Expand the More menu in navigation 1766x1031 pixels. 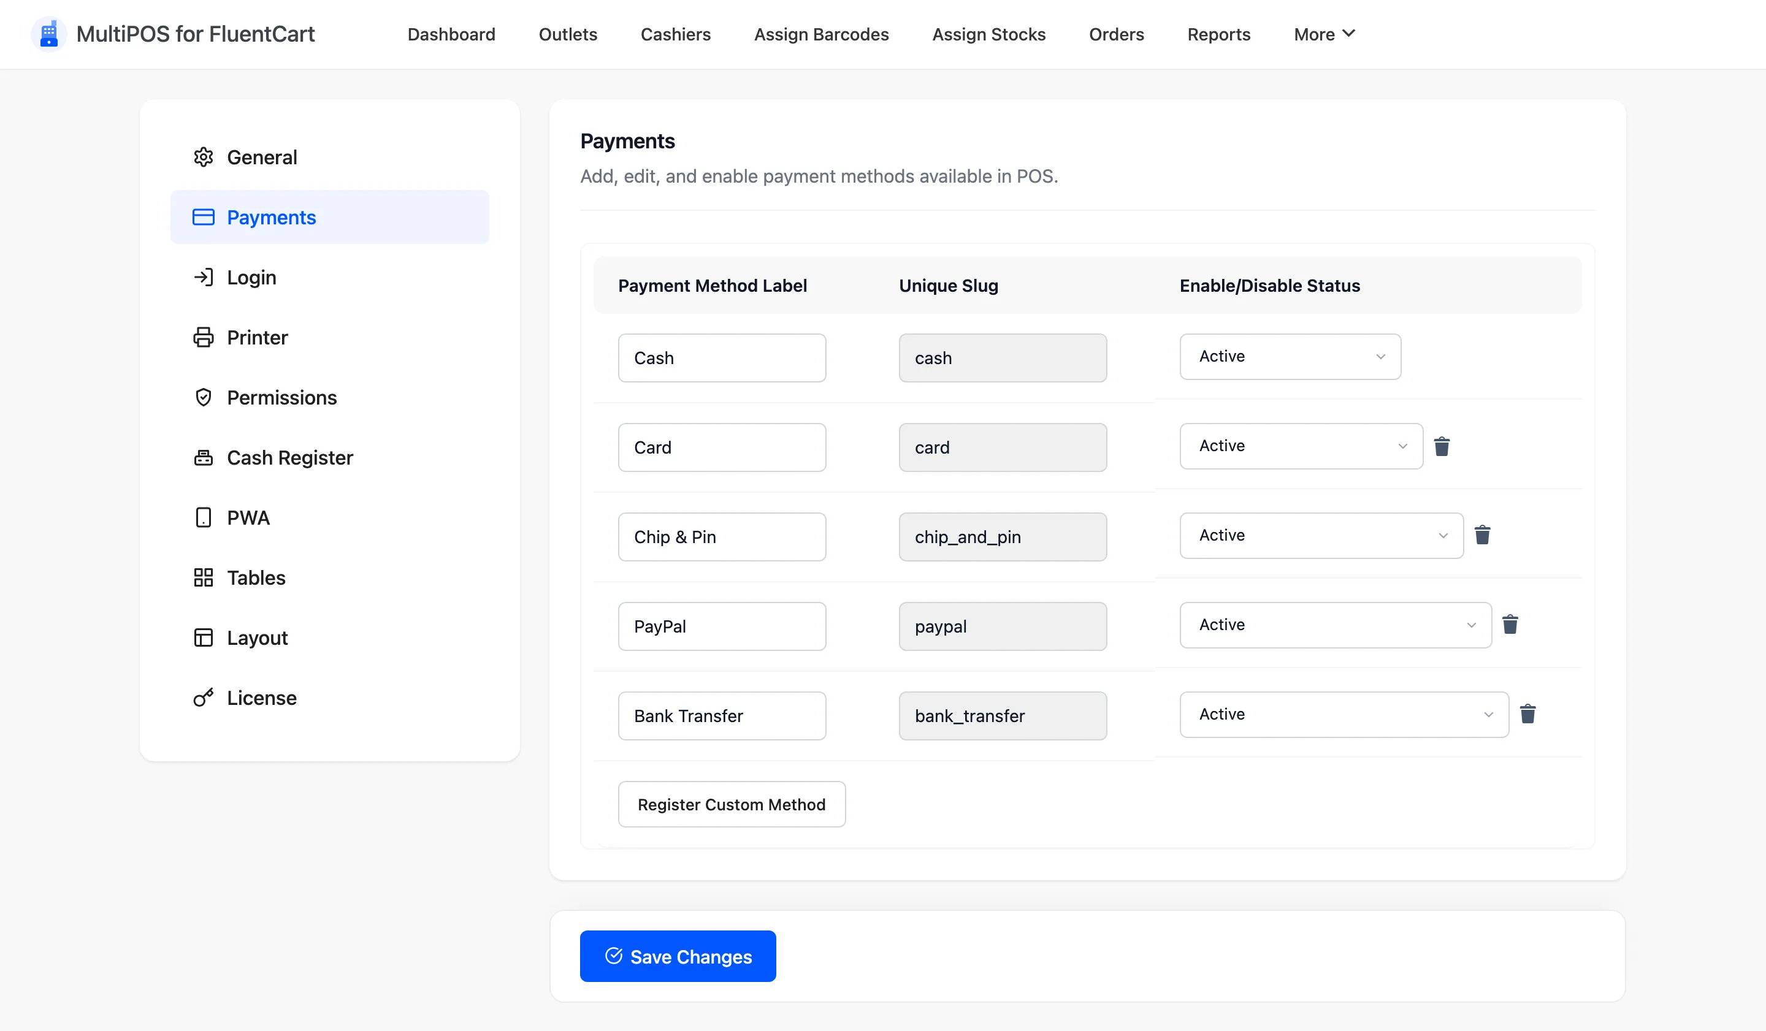pos(1324,34)
